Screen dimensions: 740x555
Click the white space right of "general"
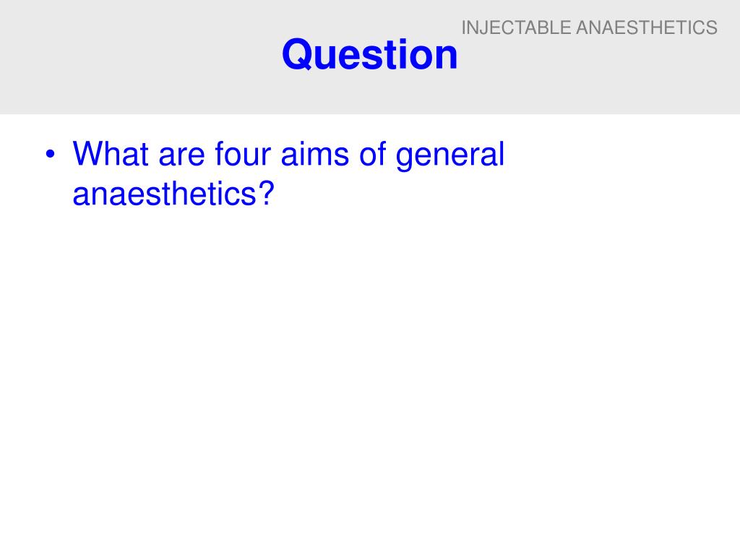pyautogui.click(x=614, y=156)
